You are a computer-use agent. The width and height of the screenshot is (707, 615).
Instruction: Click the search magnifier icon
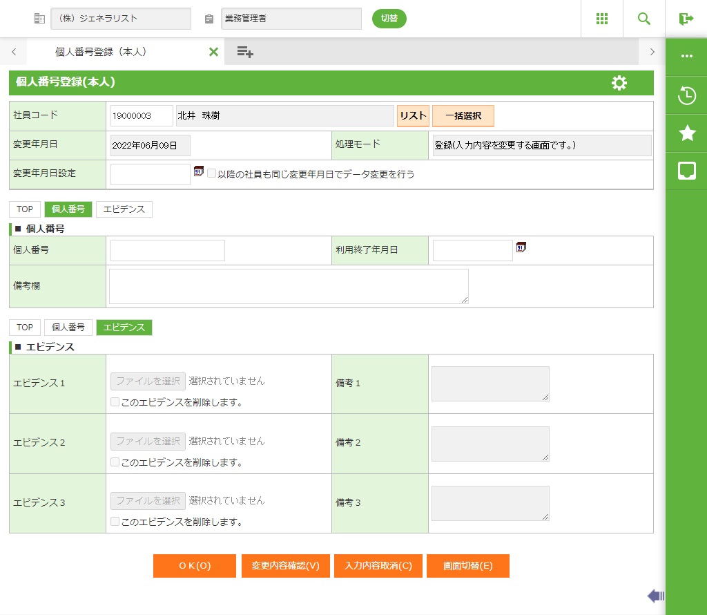(x=644, y=19)
